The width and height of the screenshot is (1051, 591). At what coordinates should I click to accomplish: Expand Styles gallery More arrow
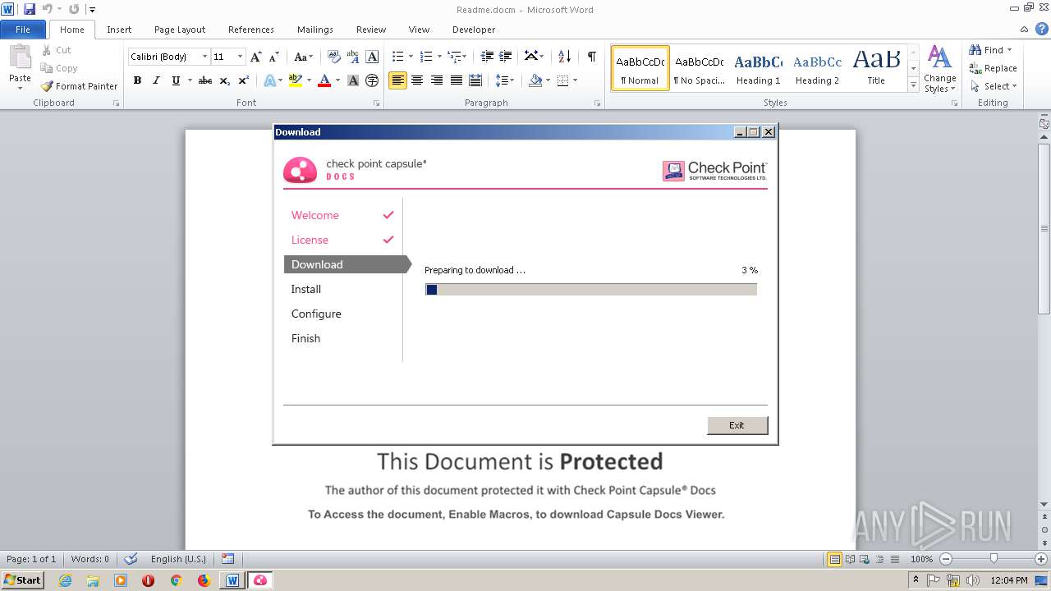coord(913,85)
